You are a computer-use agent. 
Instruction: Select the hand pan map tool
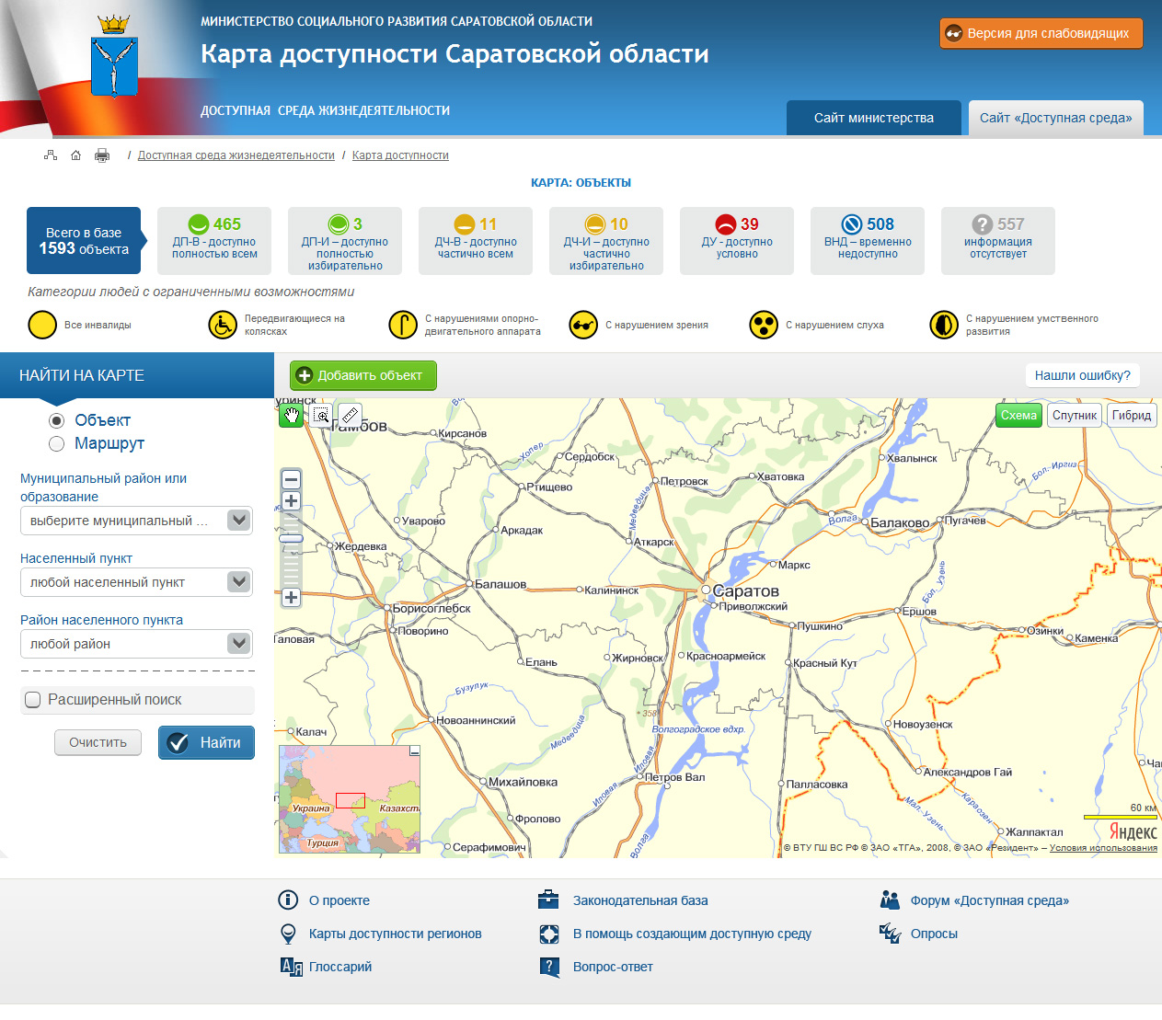(x=292, y=416)
